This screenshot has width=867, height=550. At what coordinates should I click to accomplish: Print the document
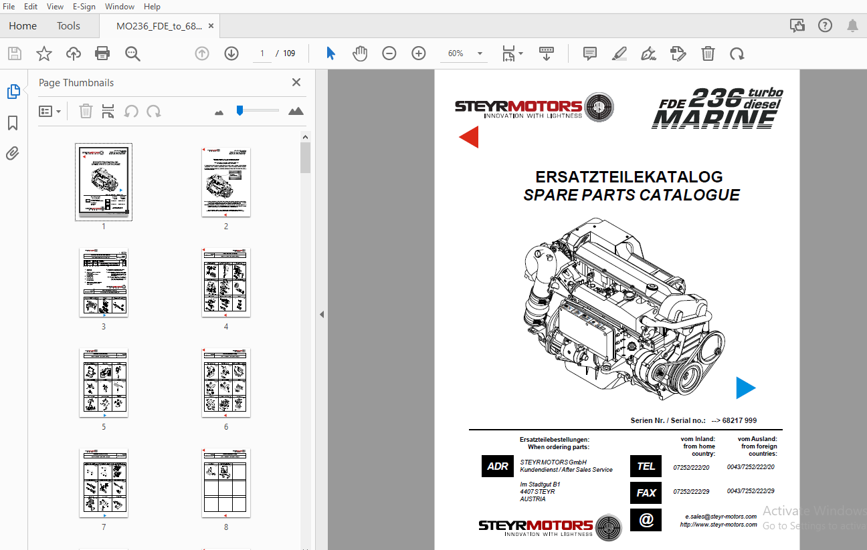(x=102, y=53)
